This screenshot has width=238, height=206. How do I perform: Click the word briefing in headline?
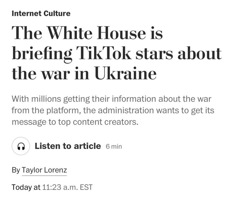point(42,54)
